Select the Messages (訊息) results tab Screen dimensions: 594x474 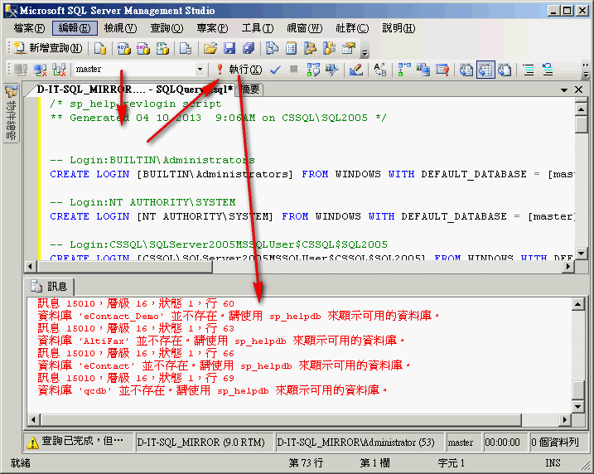click(x=50, y=287)
